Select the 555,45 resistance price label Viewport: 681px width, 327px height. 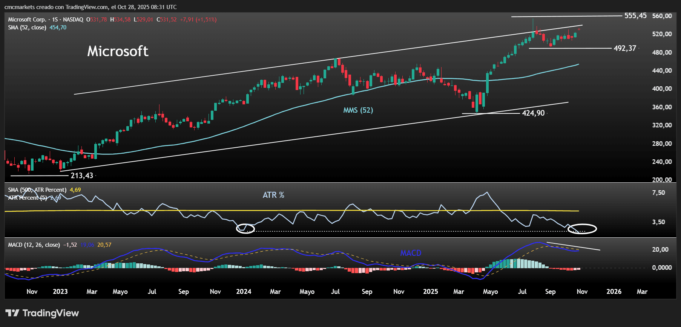point(635,16)
